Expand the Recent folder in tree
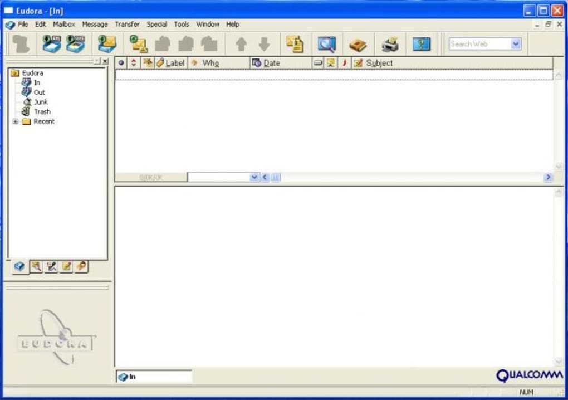568x400 pixels. coord(16,121)
